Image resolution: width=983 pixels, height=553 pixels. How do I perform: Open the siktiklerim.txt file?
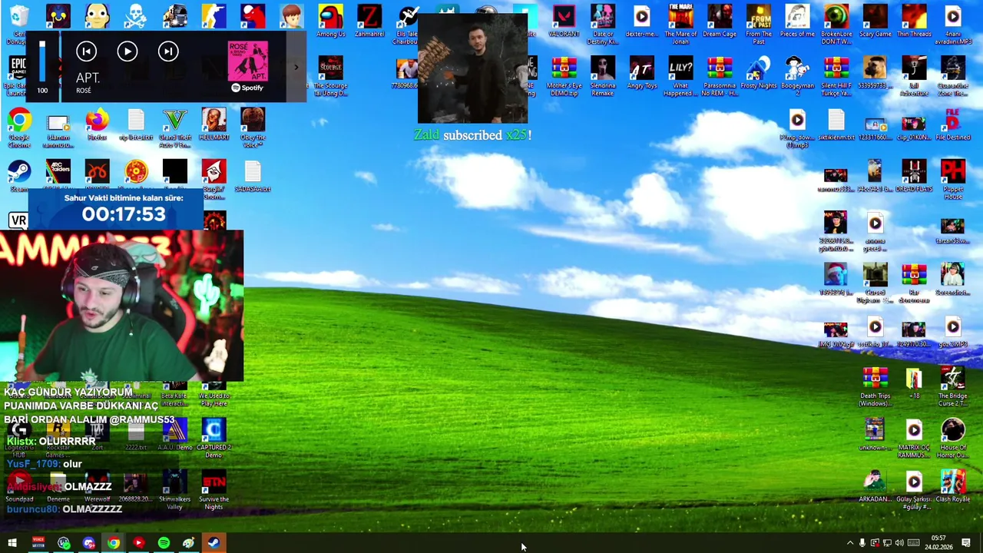point(836,125)
